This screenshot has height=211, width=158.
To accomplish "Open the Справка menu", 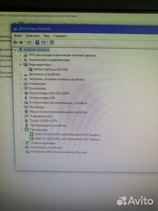I will pyautogui.click(x=60, y=36).
